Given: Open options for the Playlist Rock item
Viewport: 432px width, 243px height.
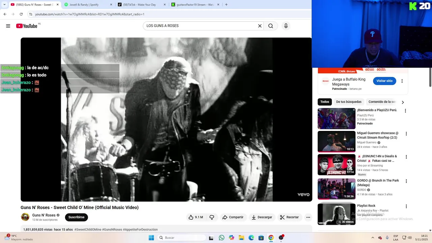Looking at the screenshot, I should 406,207.
